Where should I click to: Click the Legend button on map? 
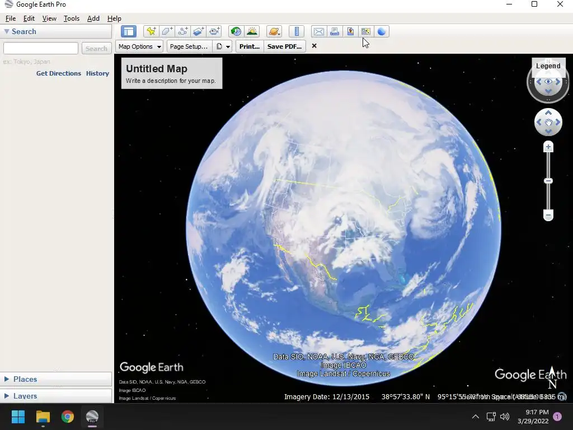coord(548,66)
